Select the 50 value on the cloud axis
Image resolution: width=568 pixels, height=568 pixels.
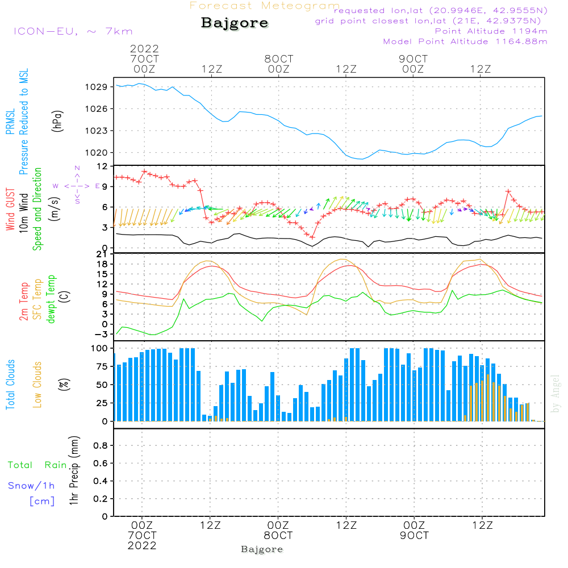pos(102,385)
